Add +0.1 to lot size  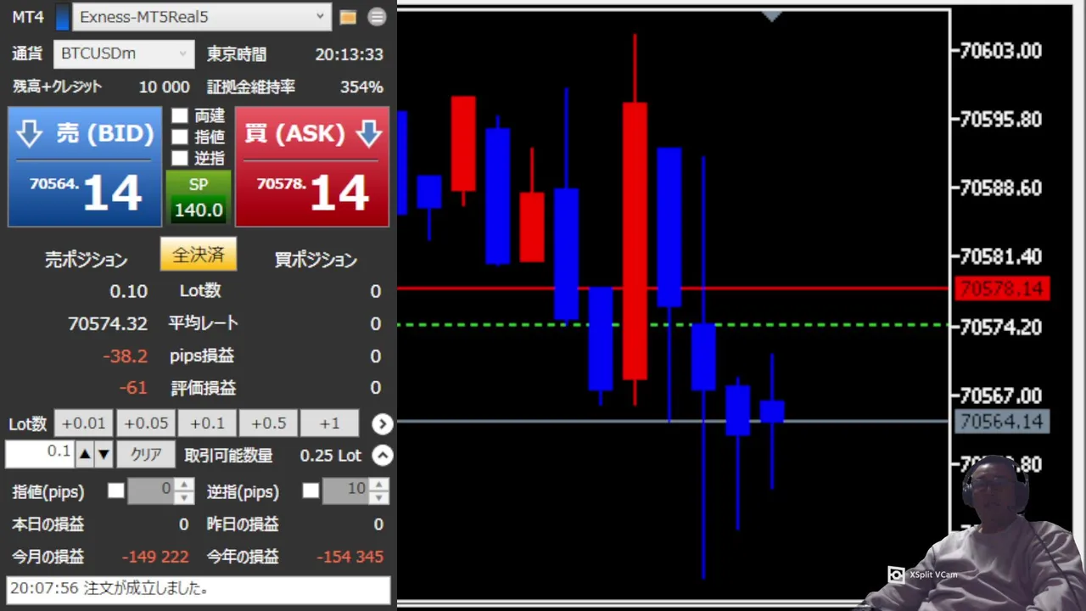click(207, 423)
